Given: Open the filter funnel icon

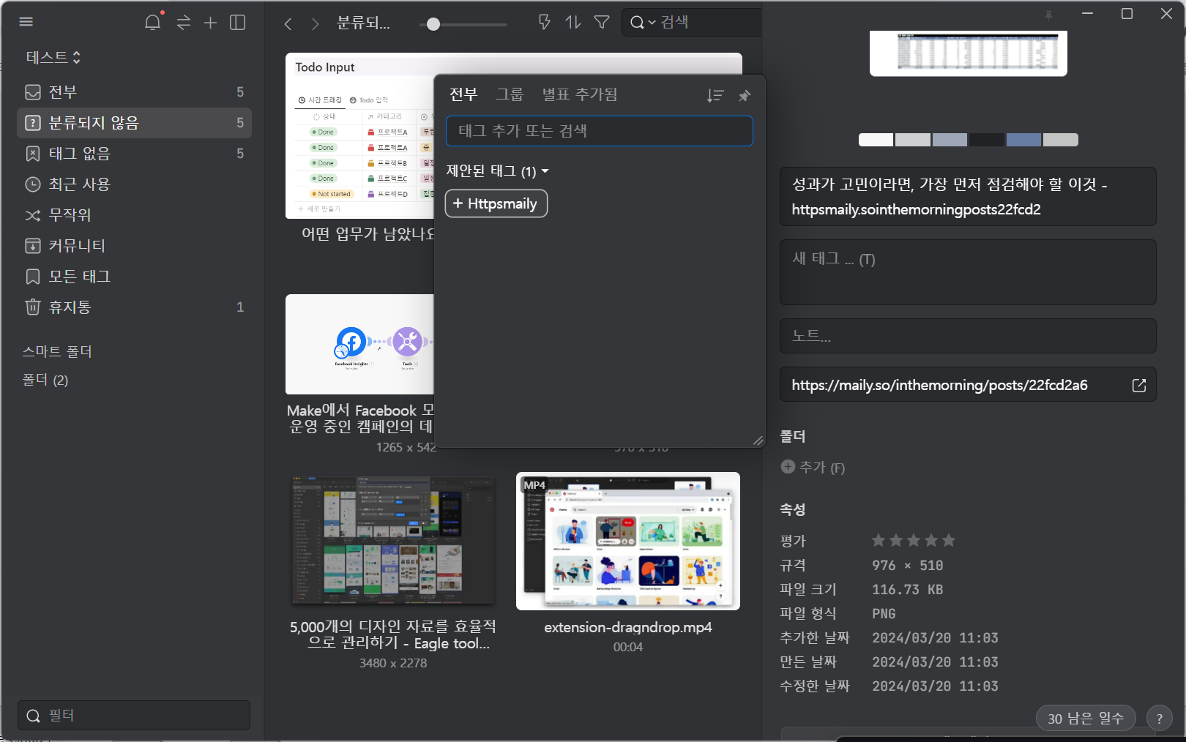Looking at the screenshot, I should pos(601,23).
